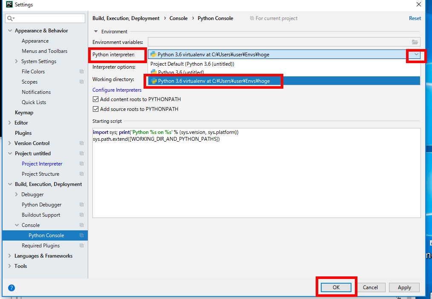This screenshot has width=432, height=299.
Task: Expand System Settings tree node
Action: click(17, 61)
